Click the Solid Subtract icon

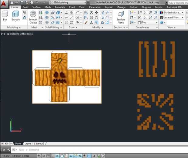[47, 18]
